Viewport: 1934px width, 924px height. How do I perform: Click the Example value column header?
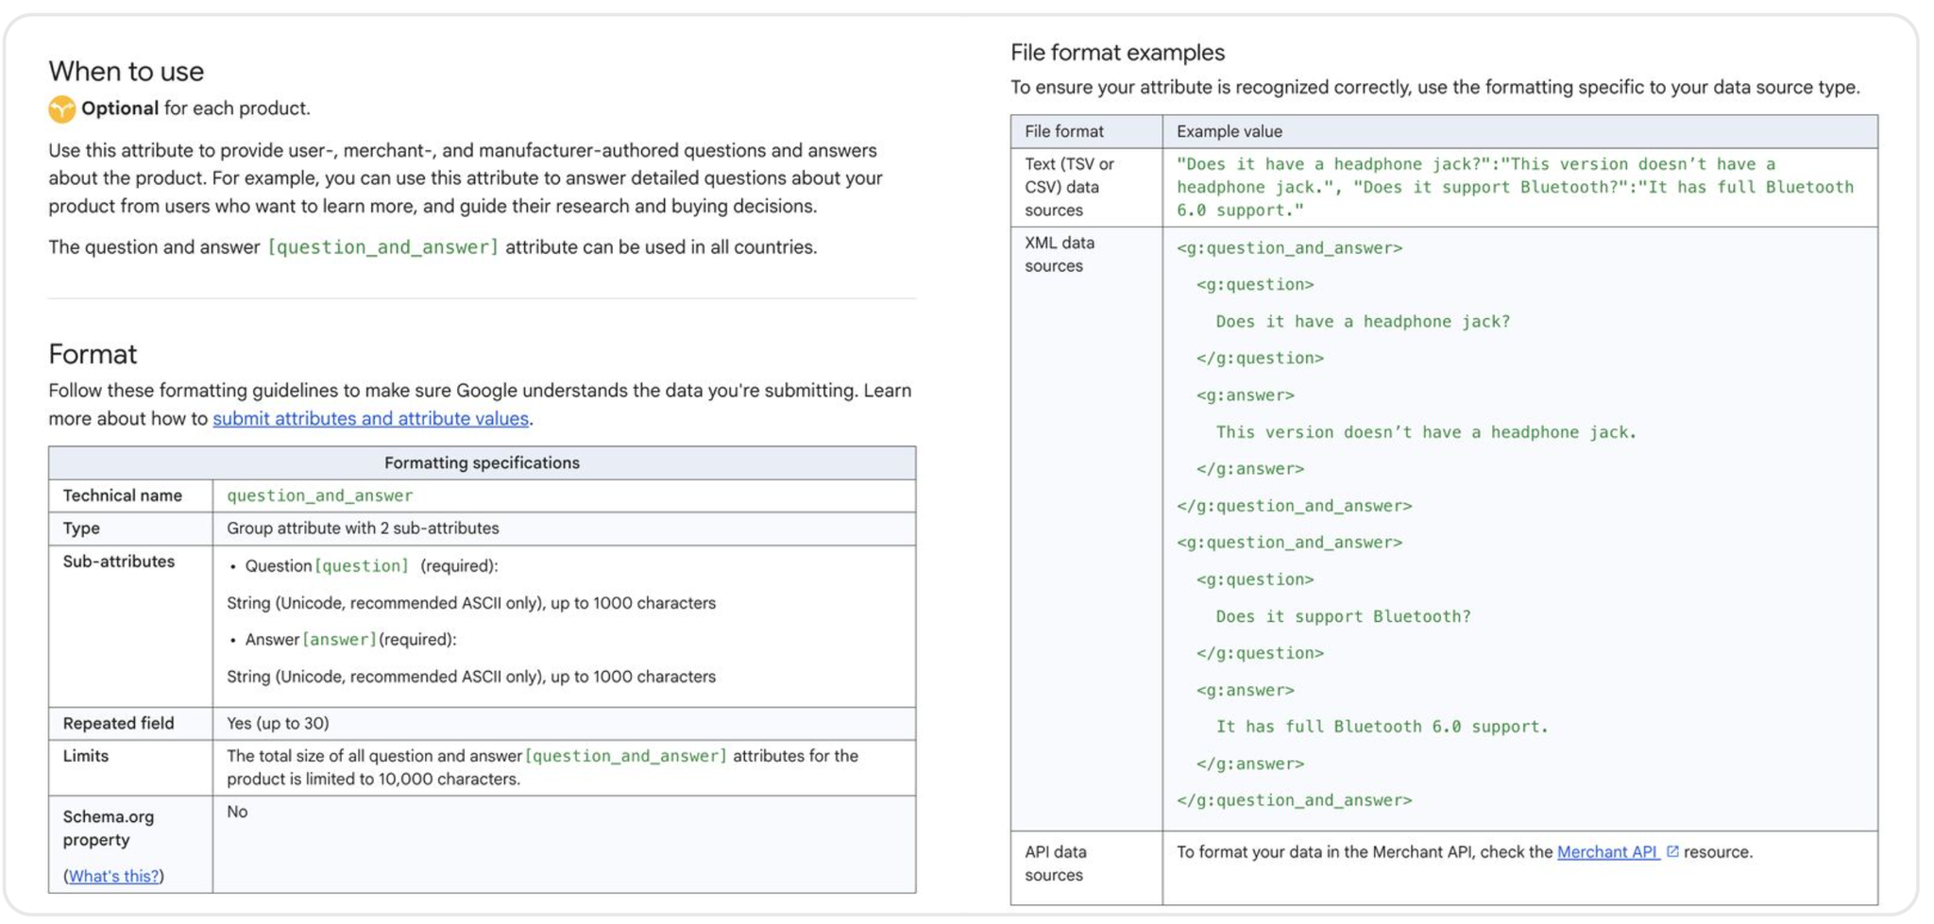click(x=1229, y=131)
